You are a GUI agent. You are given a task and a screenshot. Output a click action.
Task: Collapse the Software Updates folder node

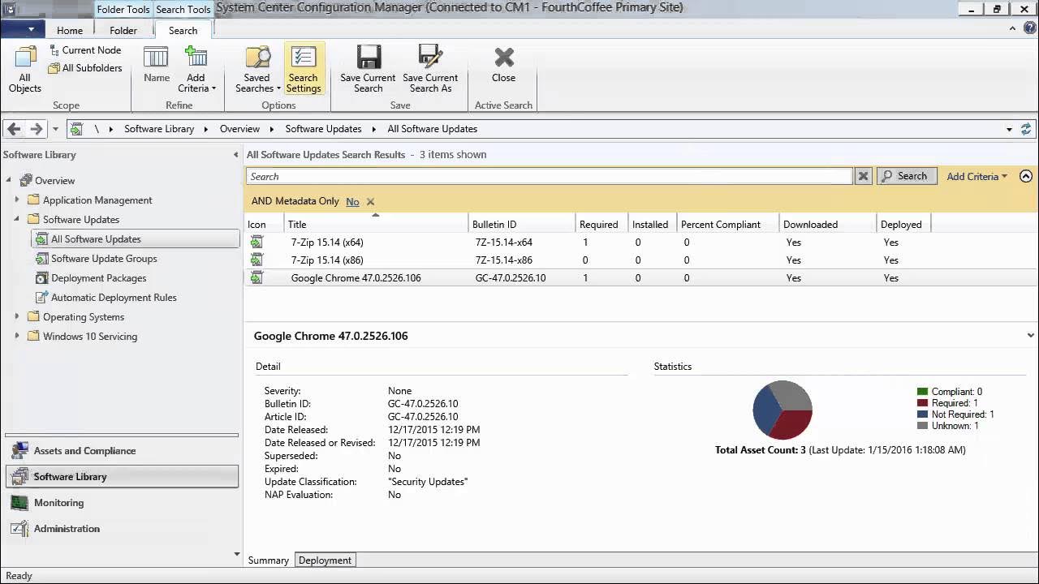click(16, 219)
